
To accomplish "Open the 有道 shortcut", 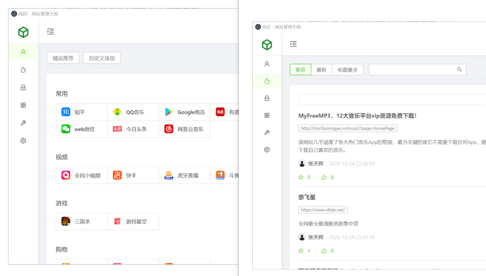I will [225, 112].
